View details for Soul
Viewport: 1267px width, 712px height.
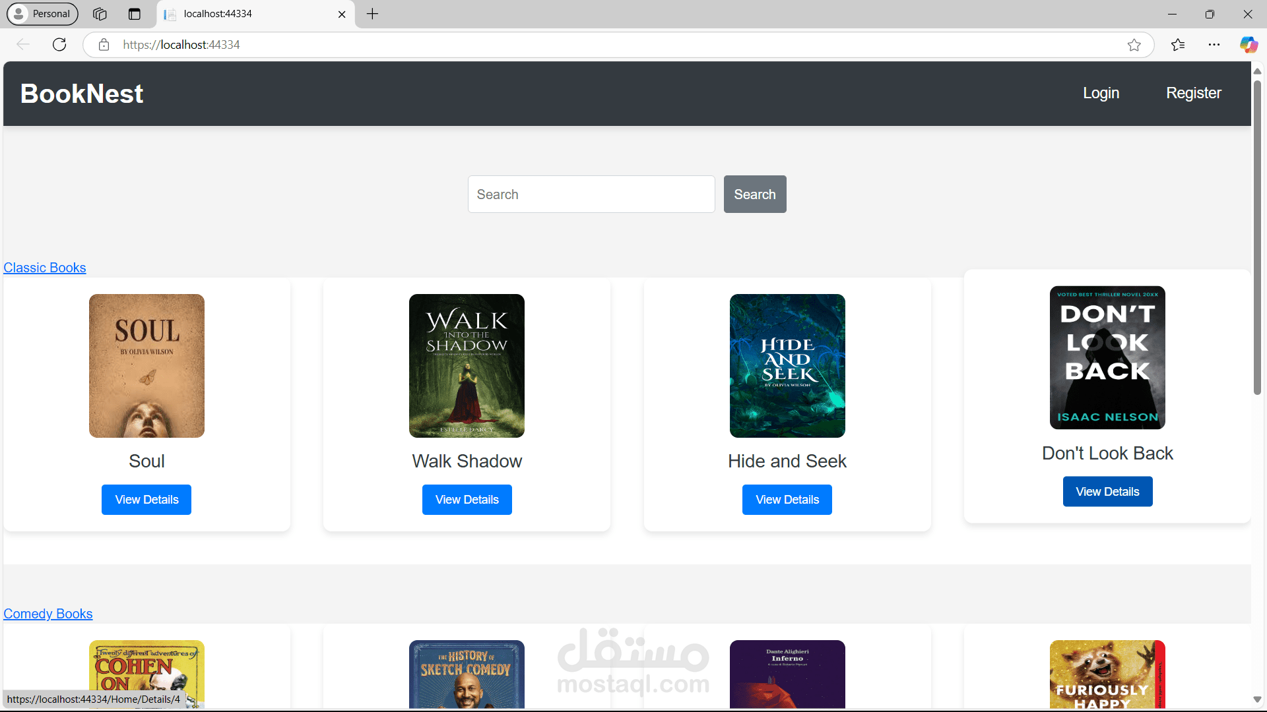(146, 500)
